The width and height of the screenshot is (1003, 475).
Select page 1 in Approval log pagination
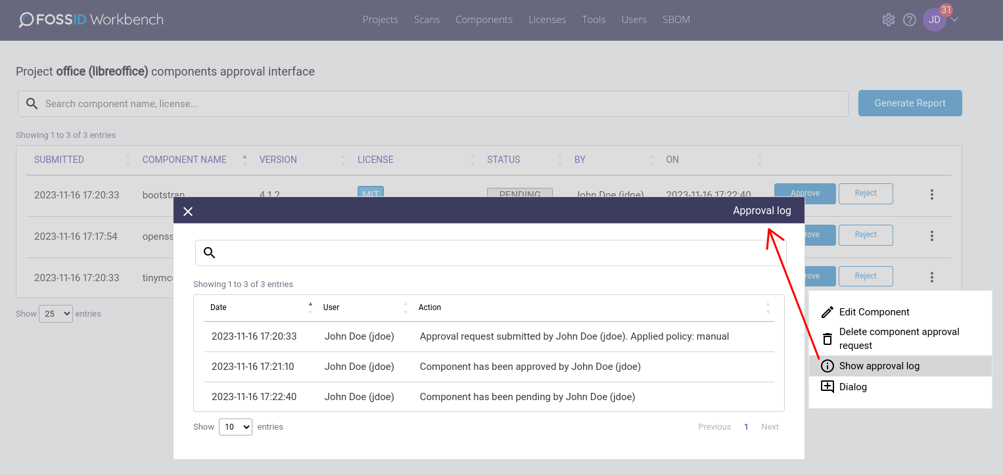(746, 427)
